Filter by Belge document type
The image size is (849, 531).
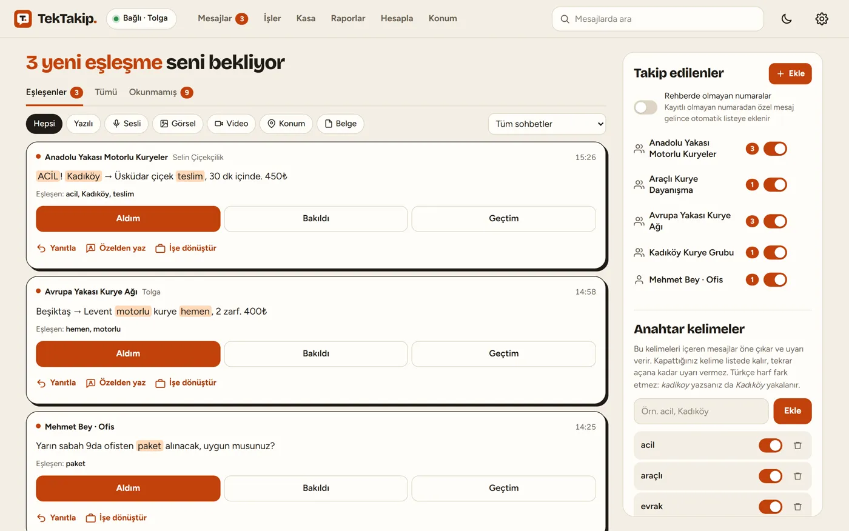[x=340, y=124]
